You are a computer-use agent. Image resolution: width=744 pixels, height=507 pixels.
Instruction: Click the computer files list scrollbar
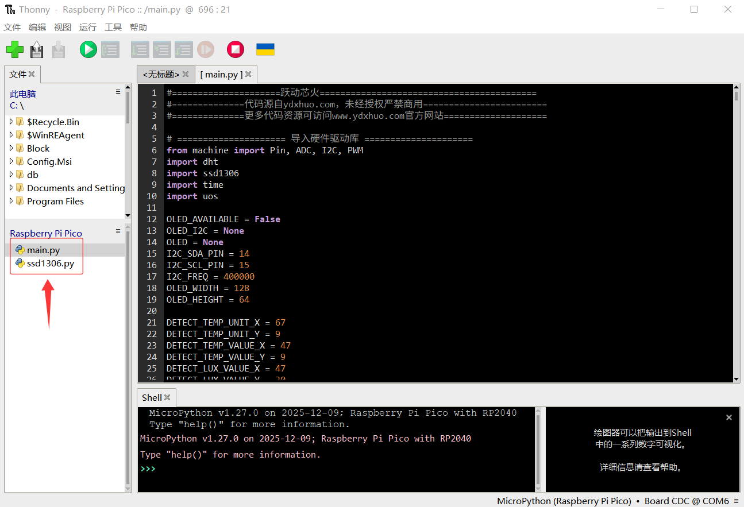[128, 151]
